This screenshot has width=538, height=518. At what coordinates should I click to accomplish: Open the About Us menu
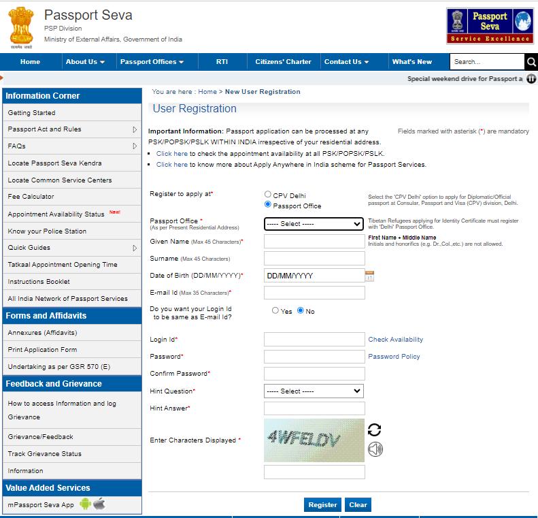click(x=85, y=62)
